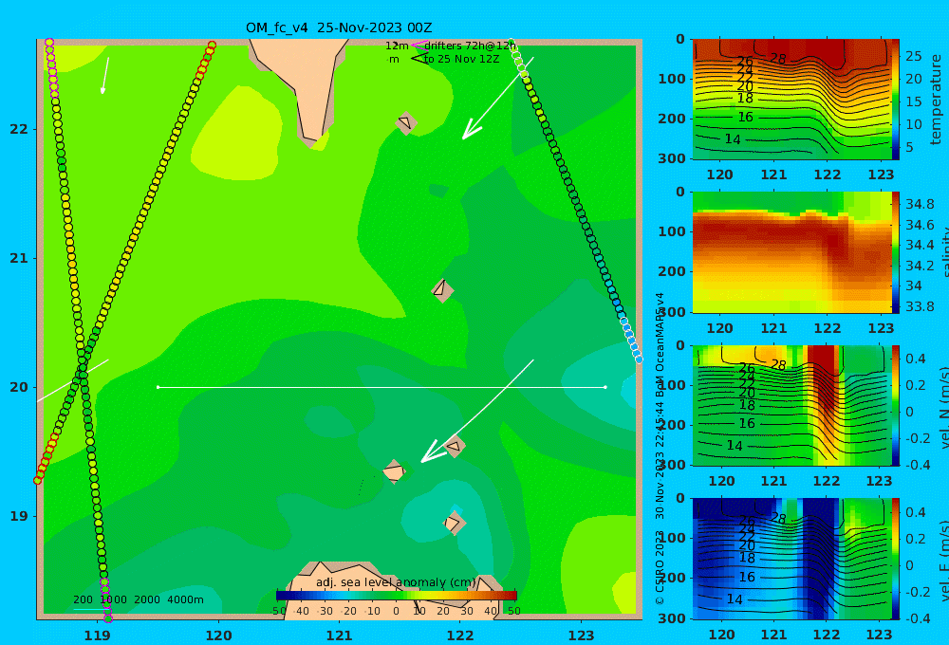This screenshot has height=645, width=949.
Task: Click the 'vel. N (m/s)' vertical axis label
Action: pyautogui.click(x=943, y=408)
